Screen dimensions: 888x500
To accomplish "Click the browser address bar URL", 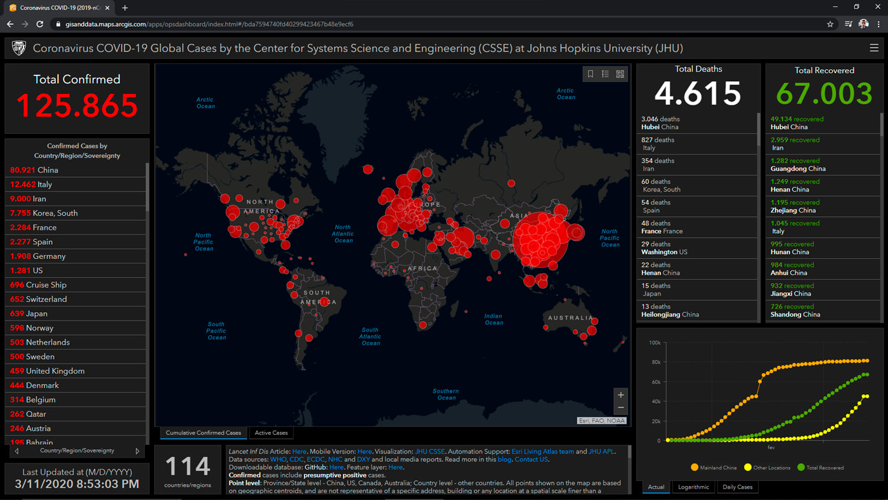I will [x=209, y=24].
